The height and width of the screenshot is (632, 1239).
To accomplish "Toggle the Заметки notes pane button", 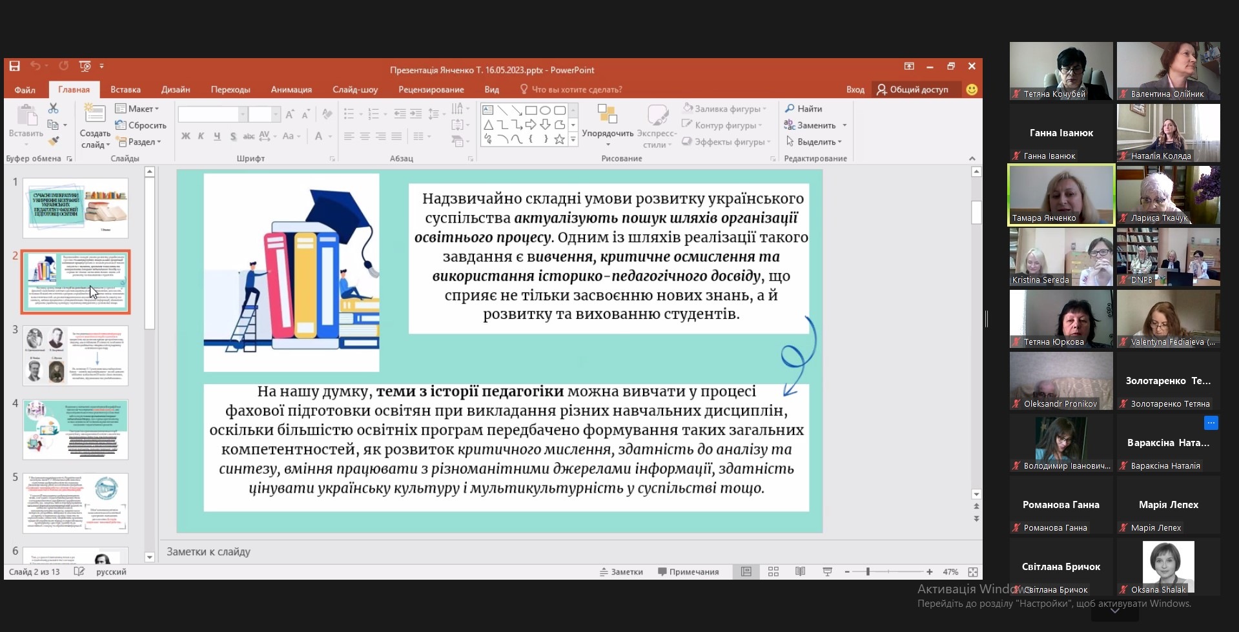I will click(621, 572).
